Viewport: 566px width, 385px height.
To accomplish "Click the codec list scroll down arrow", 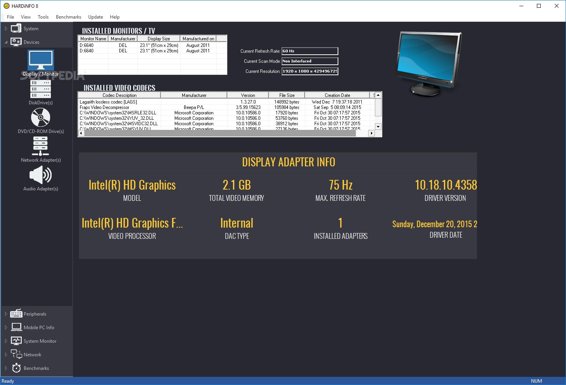I will click(x=378, y=127).
